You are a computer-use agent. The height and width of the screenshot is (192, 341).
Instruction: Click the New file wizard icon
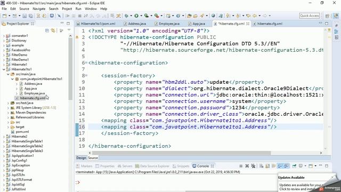[5, 15]
